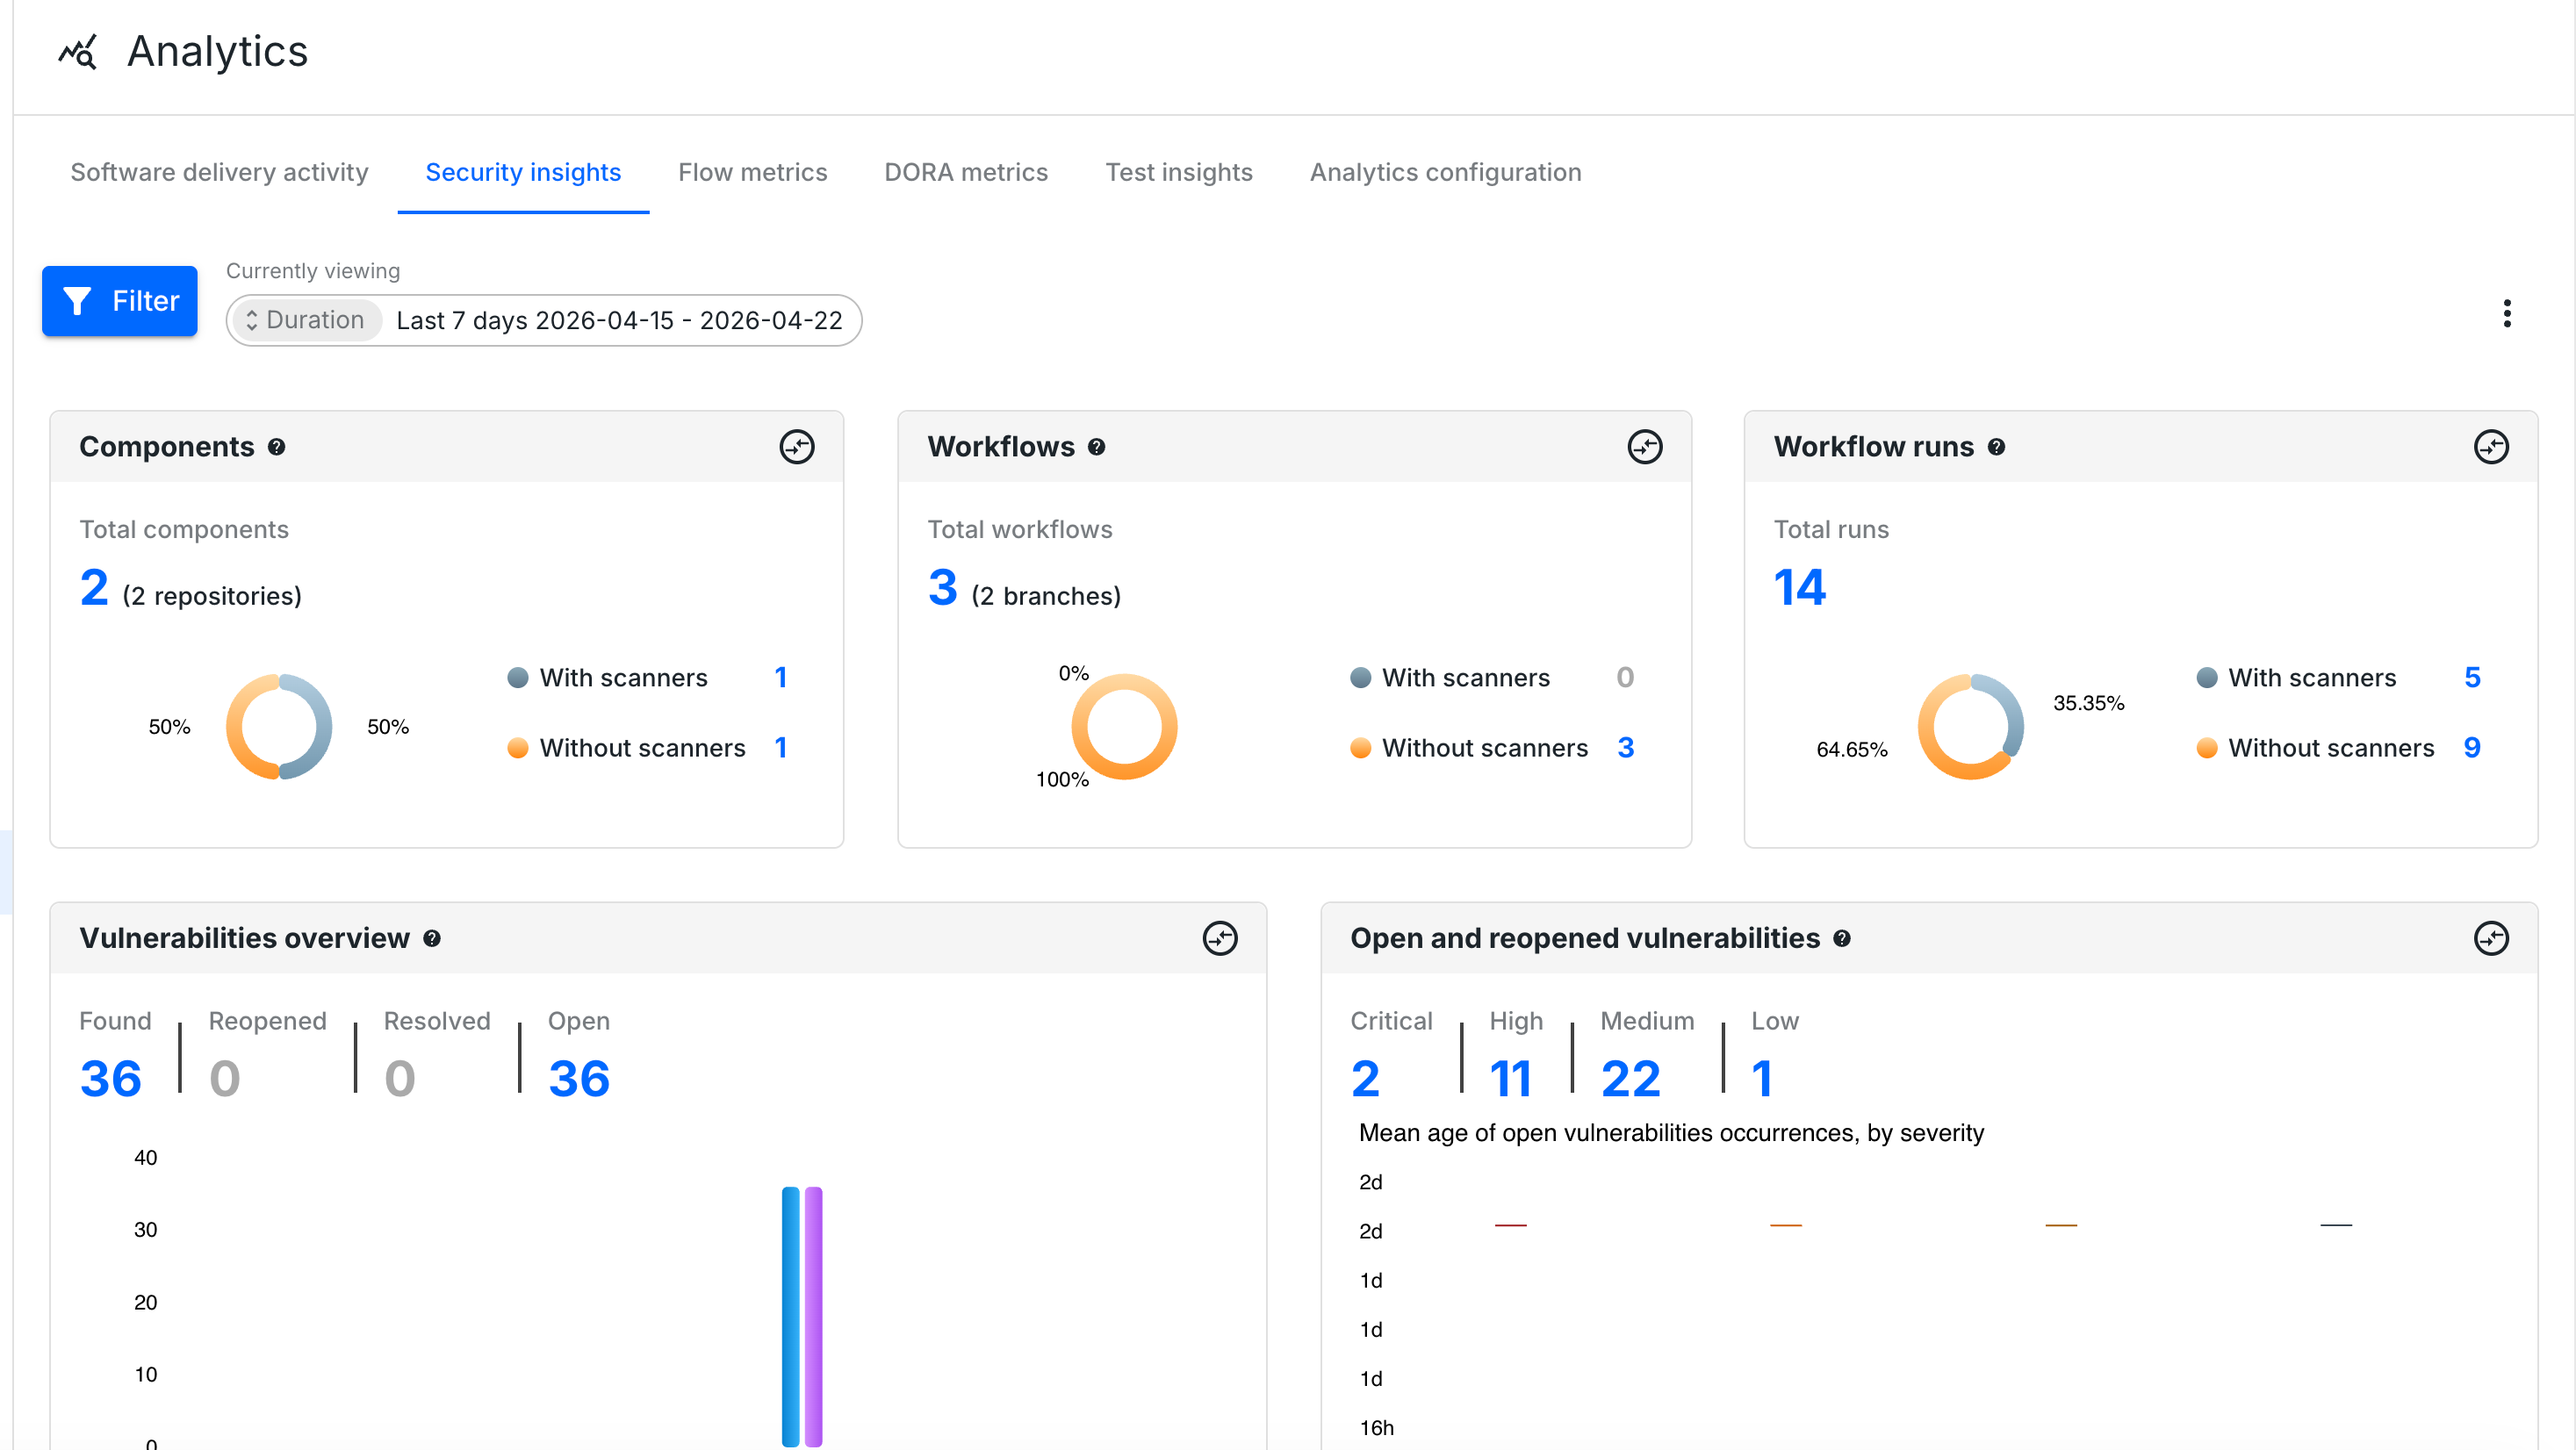
Task: Click total runs value 14
Action: tap(1799, 587)
